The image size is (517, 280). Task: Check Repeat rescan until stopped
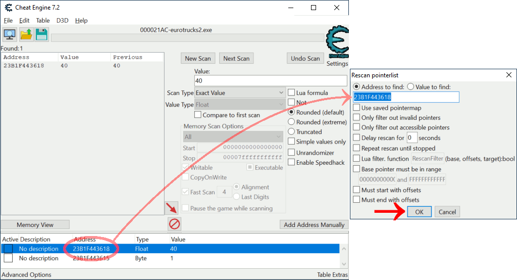click(x=356, y=148)
